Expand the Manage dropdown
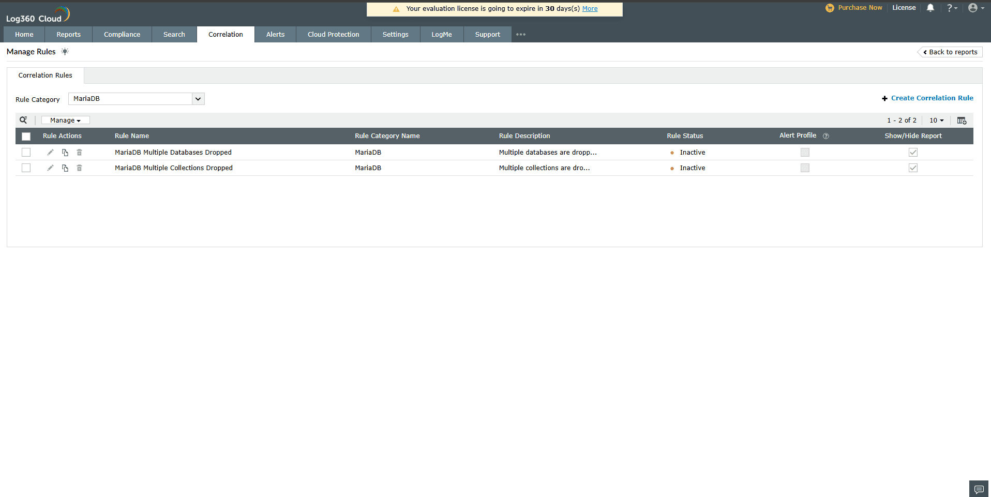The image size is (991, 497). [x=66, y=121]
